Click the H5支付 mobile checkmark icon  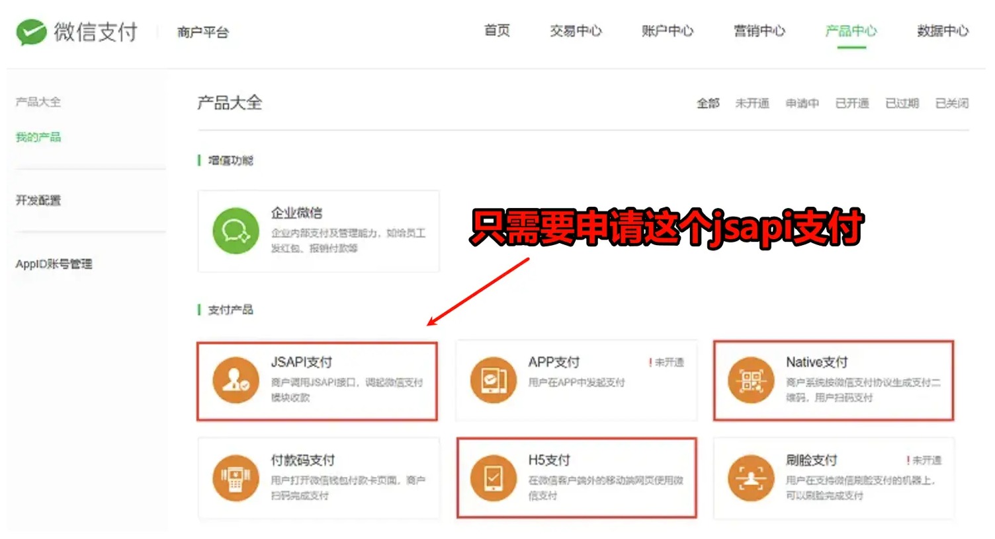(x=492, y=478)
